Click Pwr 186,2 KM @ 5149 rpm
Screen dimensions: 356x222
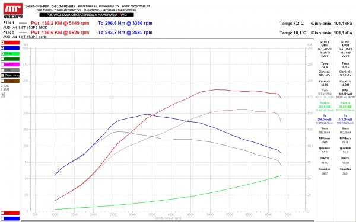point(60,23)
